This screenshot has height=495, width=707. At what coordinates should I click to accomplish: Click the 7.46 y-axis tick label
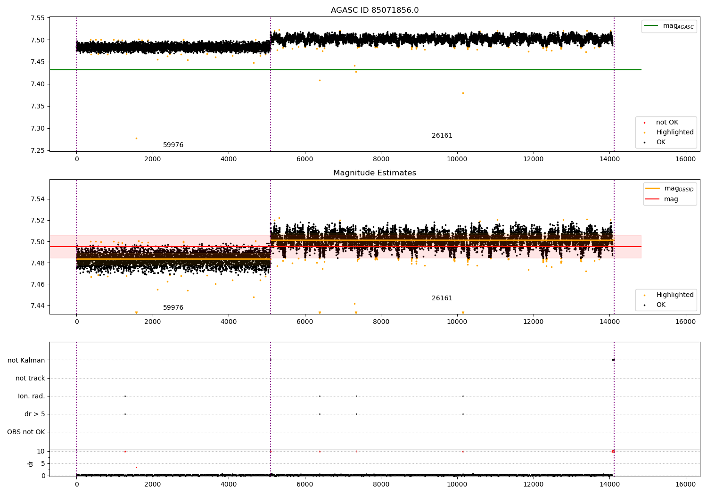click(x=38, y=285)
